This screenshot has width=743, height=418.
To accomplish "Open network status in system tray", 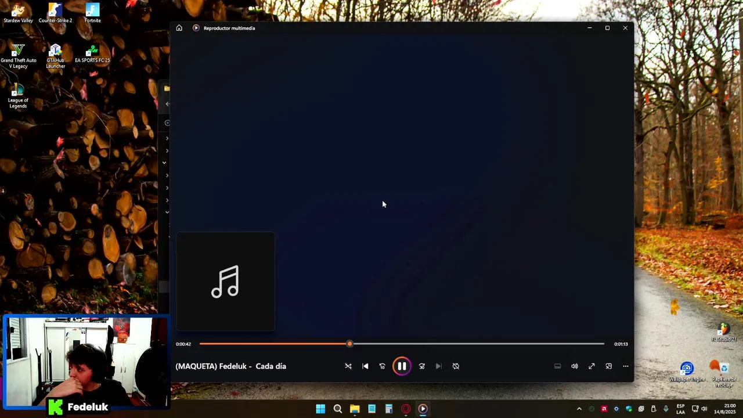I will point(695,409).
